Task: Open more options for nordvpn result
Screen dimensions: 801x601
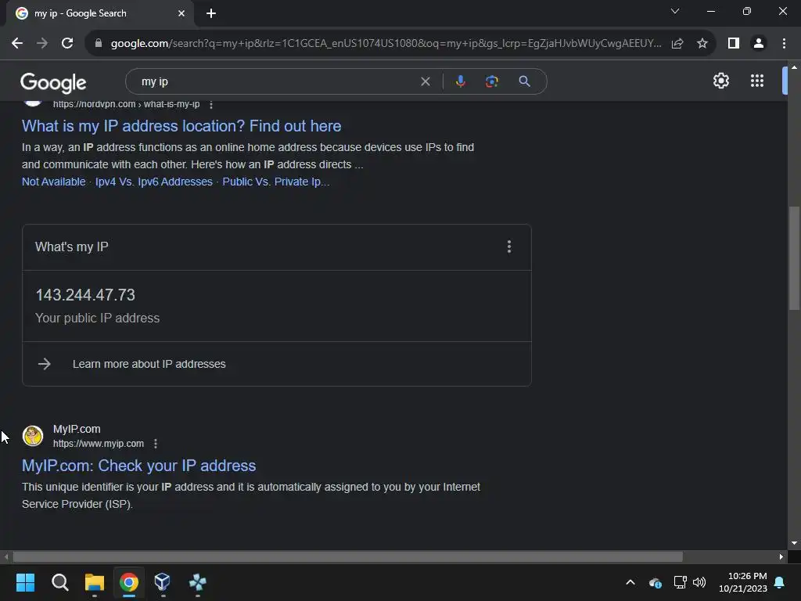Action: (x=211, y=104)
